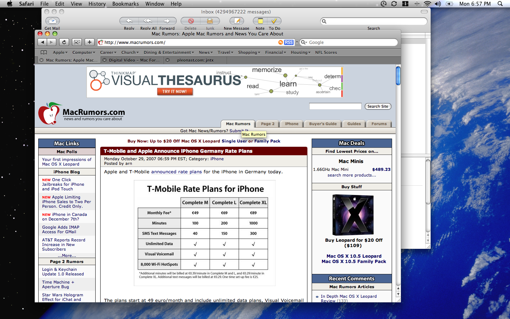Open Spotlight search in the menu bar
Image resolution: width=510 pixels, height=319 pixels.
click(500, 4)
